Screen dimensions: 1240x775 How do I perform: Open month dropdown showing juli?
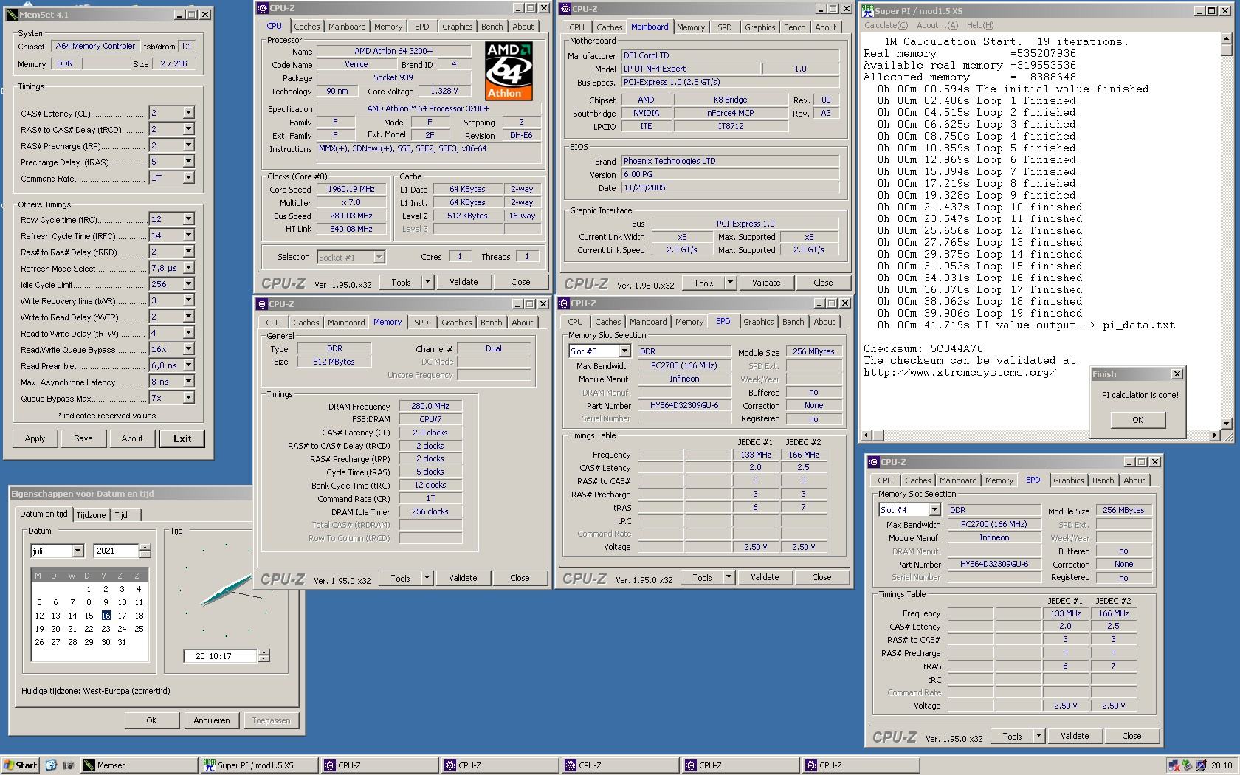pyautogui.click(x=77, y=551)
